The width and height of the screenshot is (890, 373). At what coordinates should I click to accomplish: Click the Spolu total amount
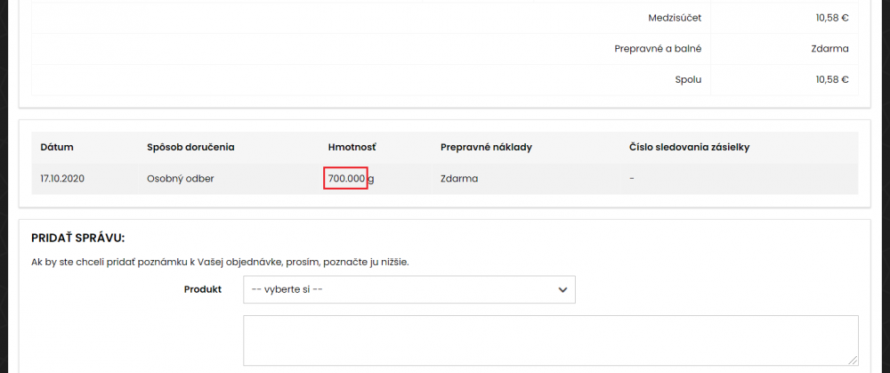[832, 79]
